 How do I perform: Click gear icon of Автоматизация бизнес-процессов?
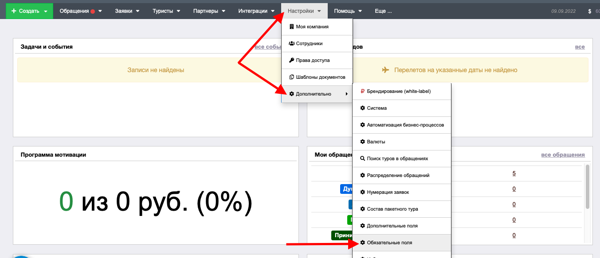[362, 125]
